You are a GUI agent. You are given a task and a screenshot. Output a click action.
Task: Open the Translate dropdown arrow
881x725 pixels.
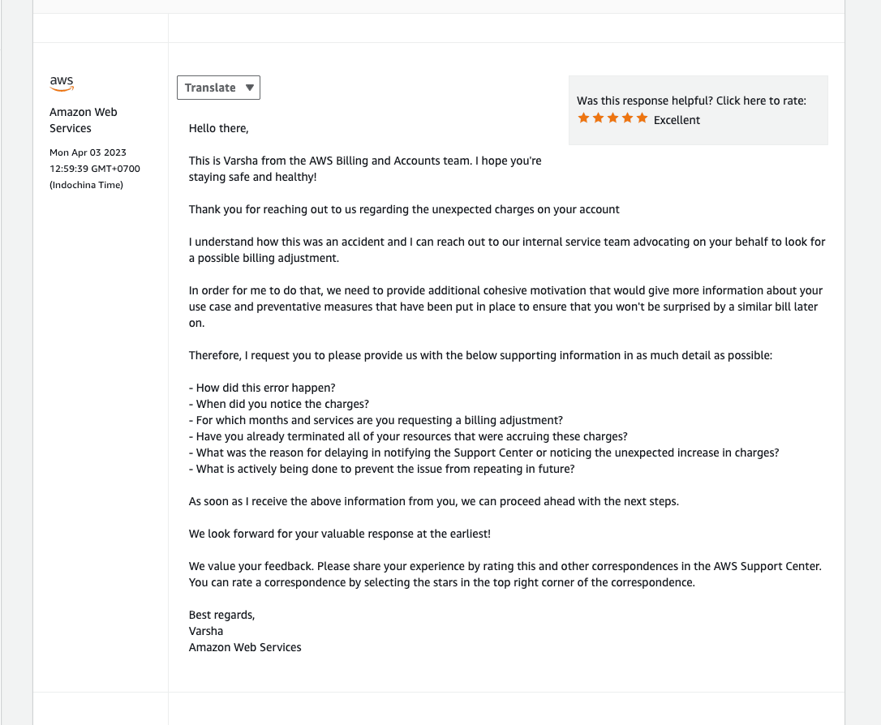pyautogui.click(x=250, y=88)
